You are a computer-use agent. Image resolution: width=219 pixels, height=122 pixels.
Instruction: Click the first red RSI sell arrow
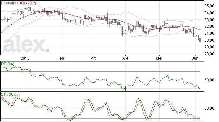click(x=22, y=68)
